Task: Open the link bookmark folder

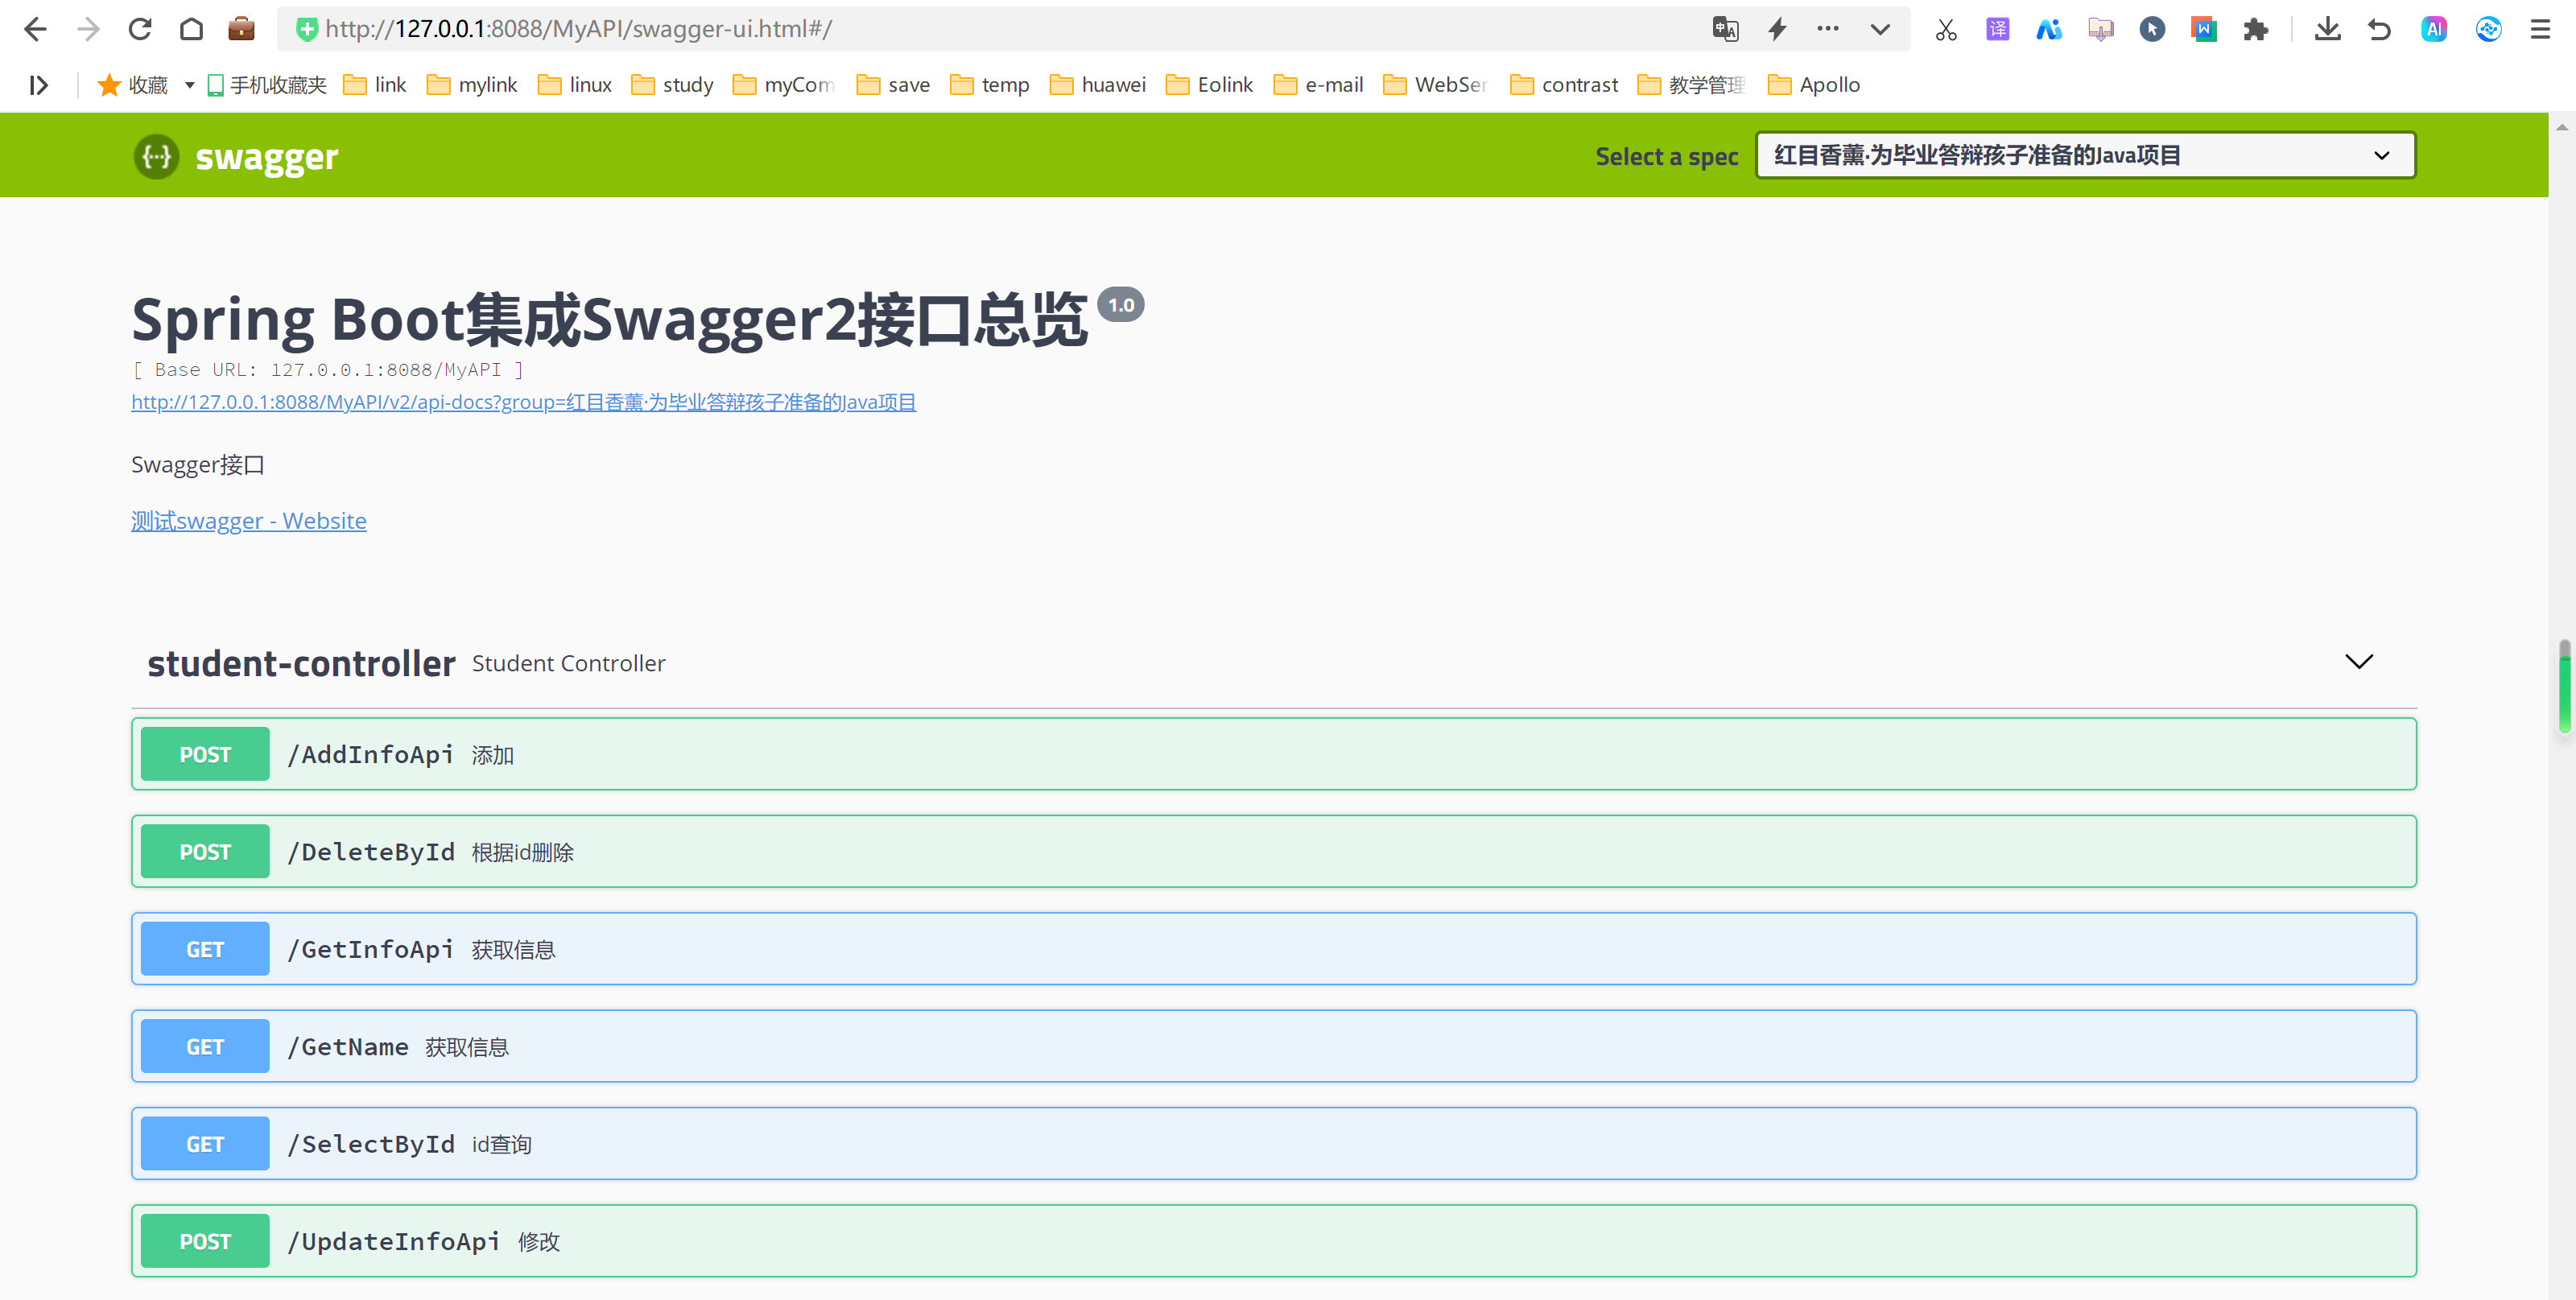Action: click(x=375, y=85)
